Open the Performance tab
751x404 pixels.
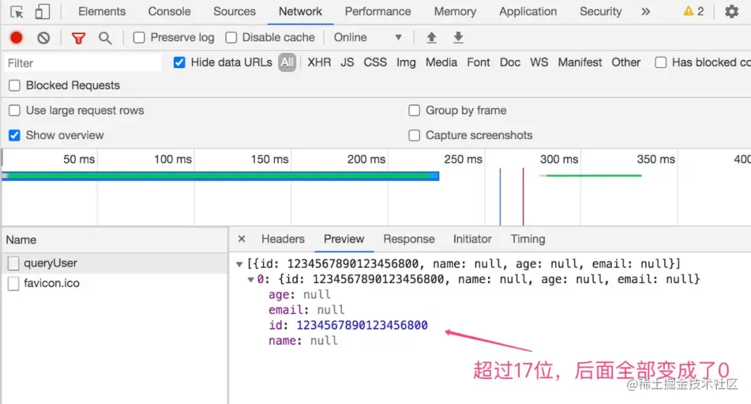tap(378, 11)
